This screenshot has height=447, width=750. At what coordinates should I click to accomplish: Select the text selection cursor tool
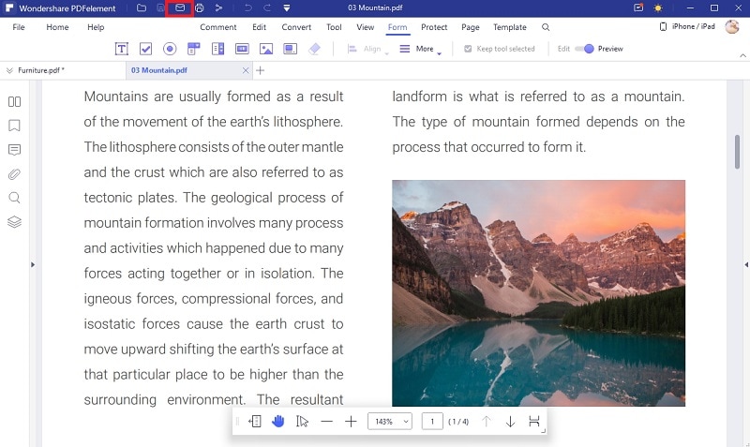pos(302,421)
